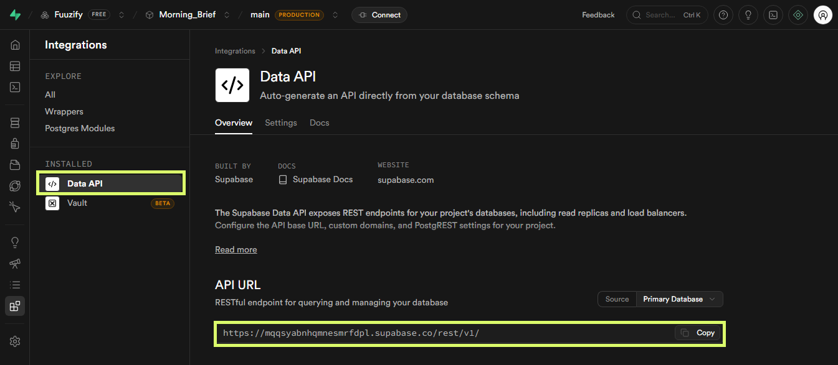This screenshot has width=838, height=365.
Task: Click the Morning_Brief project name
Action: point(188,15)
